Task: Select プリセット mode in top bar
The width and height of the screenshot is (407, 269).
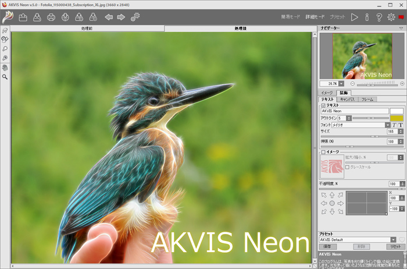Action: [337, 17]
